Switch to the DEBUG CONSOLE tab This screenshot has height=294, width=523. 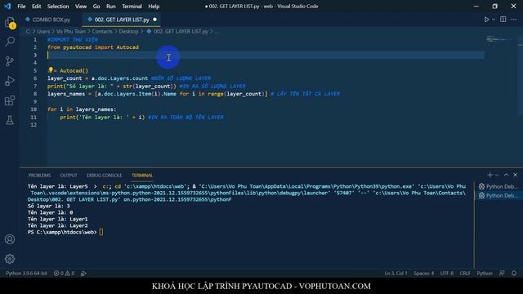(104, 176)
